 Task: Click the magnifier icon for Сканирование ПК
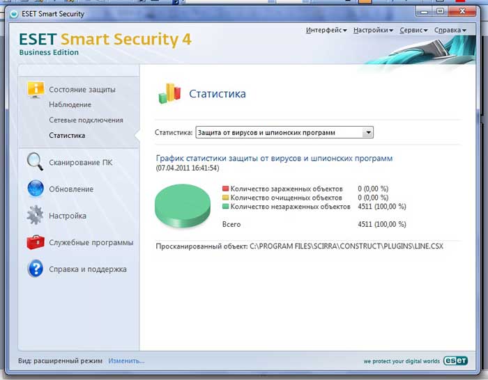click(35, 161)
